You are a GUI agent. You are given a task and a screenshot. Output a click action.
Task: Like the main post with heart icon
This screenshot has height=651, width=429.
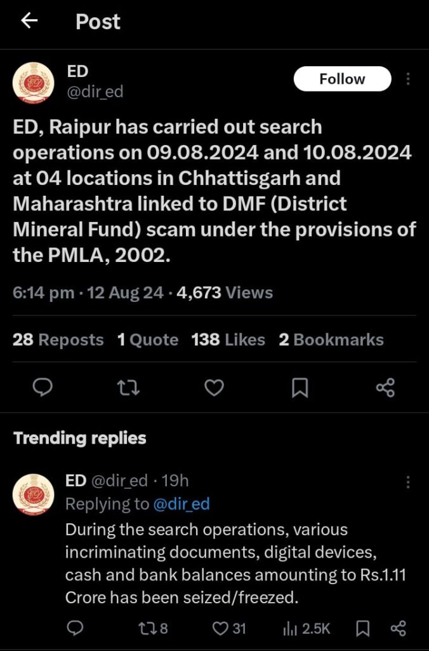214,388
